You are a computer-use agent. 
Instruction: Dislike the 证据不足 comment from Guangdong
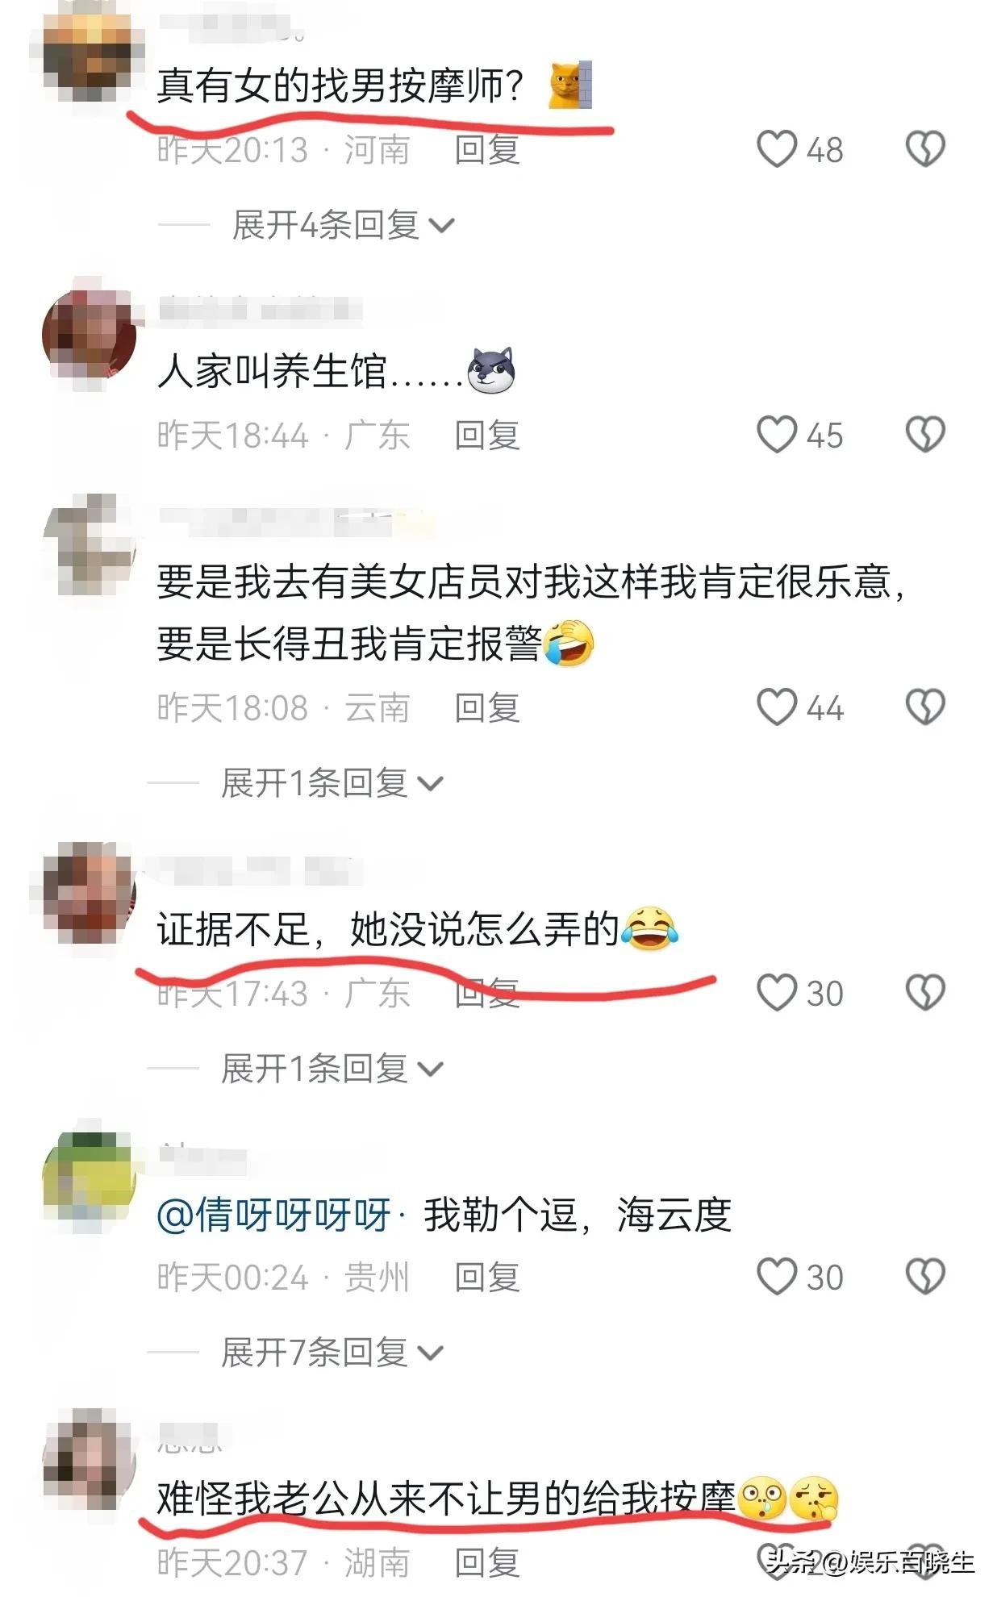pyautogui.click(x=925, y=993)
